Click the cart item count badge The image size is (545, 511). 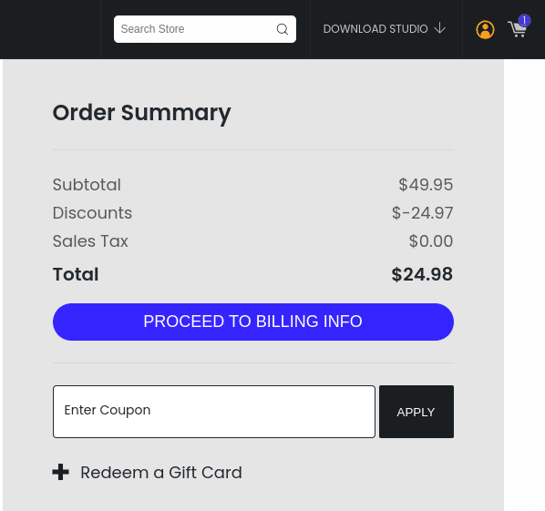[524, 21]
